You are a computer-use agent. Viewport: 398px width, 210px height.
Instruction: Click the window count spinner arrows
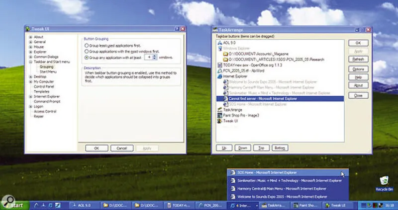coord(155,57)
